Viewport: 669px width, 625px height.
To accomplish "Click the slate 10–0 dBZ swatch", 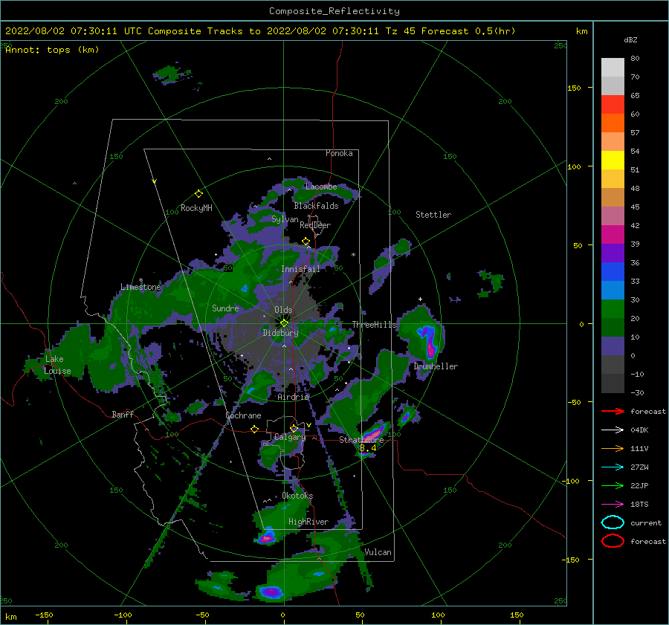I will 613,346.
